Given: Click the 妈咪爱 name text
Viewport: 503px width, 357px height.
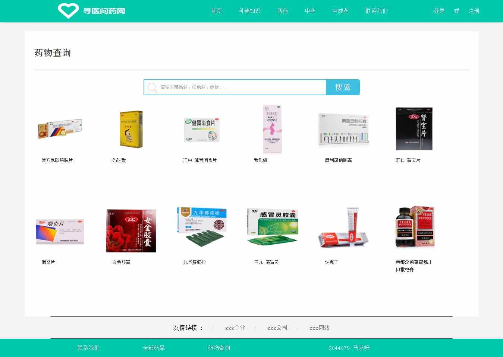Looking at the screenshot, I should pos(119,160).
